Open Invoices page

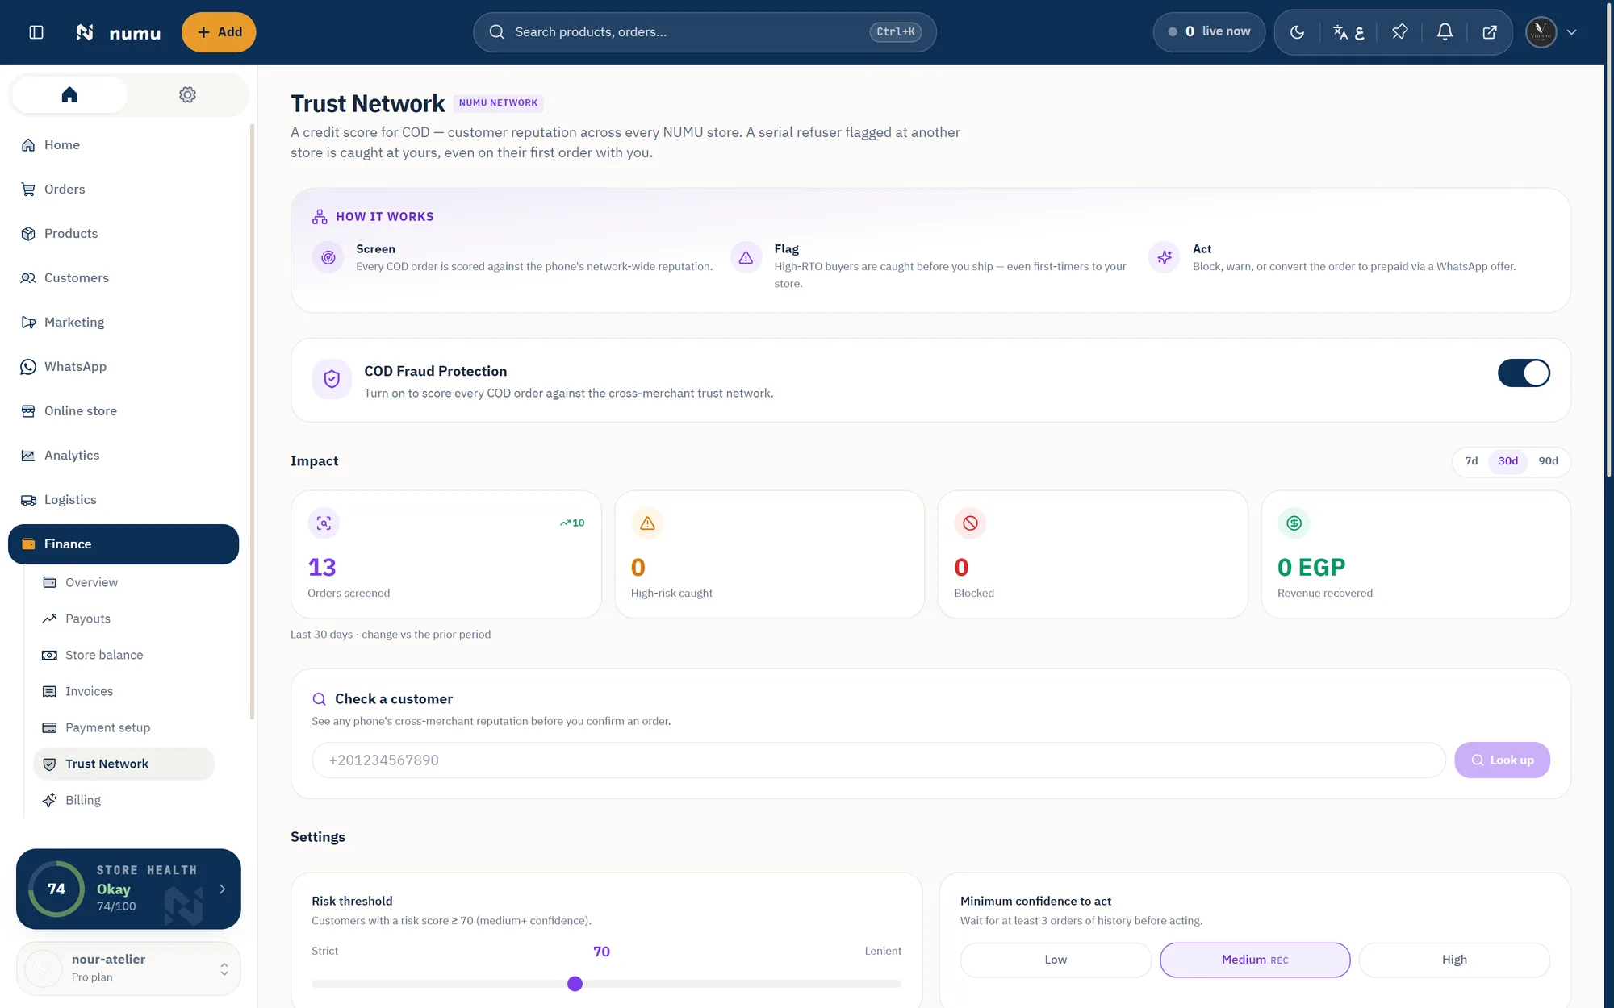[x=124, y=691]
